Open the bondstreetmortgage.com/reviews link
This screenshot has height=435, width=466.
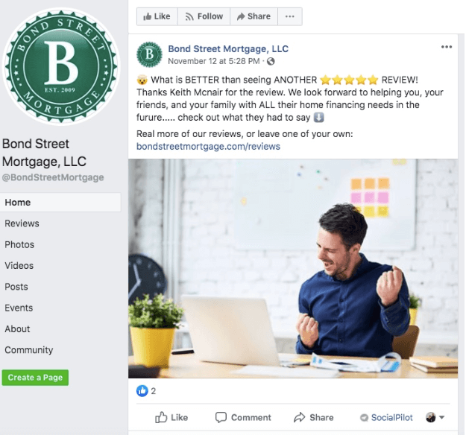(208, 147)
